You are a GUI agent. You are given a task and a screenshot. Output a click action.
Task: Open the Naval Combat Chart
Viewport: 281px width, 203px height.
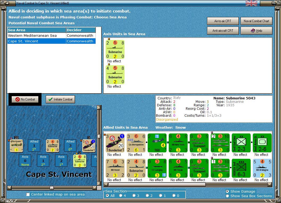click(256, 21)
